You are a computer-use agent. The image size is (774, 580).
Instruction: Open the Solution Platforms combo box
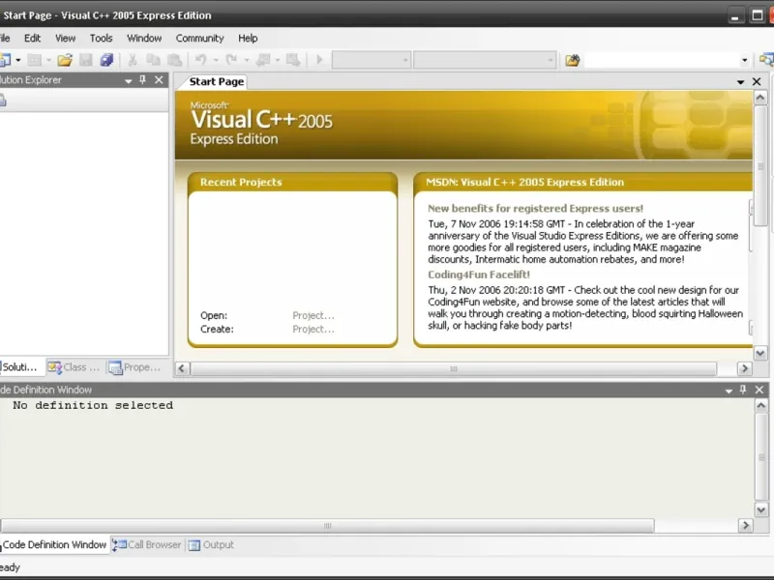(485, 60)
